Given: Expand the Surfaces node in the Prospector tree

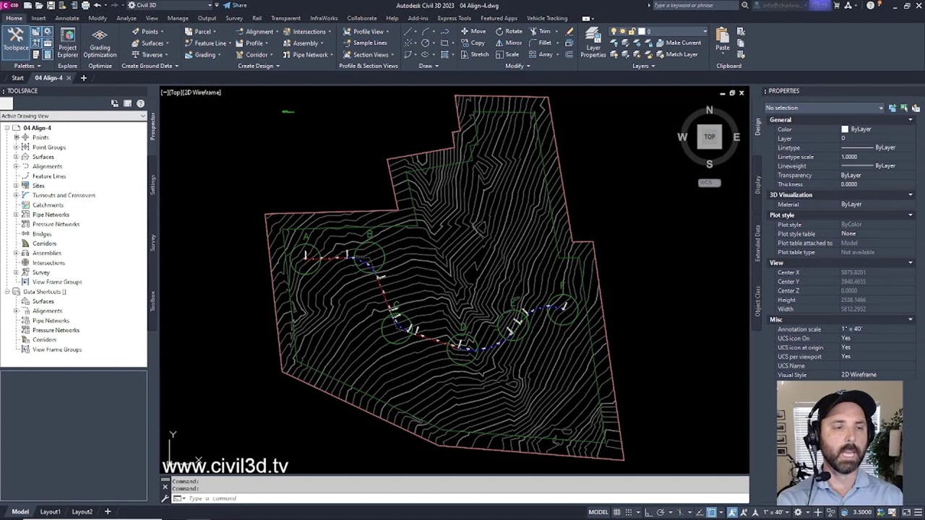Looking at the screenshot, I should tap(17, 157).
